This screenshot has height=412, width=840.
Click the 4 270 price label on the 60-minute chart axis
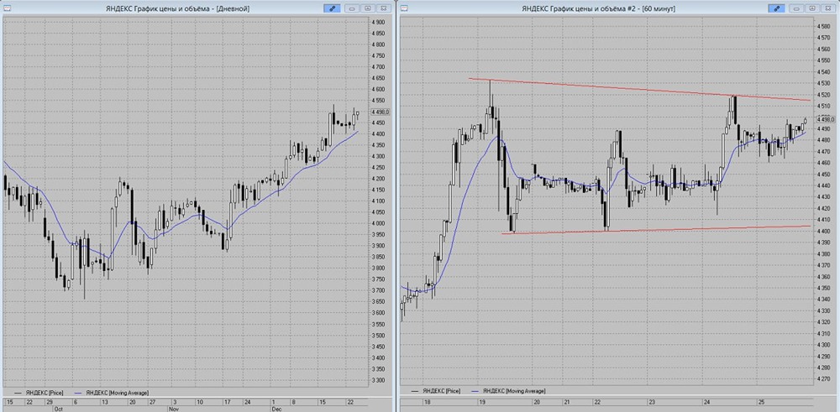(824, 379)
